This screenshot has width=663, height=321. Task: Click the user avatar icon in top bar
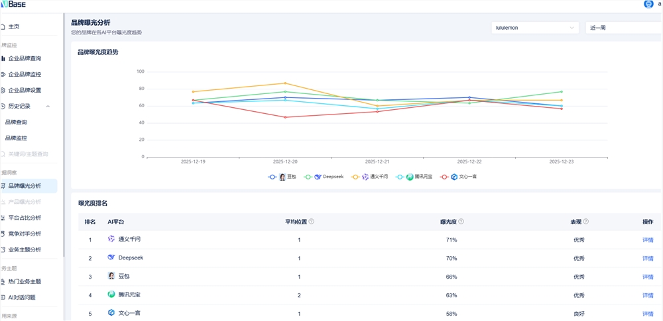coord(648,4)
